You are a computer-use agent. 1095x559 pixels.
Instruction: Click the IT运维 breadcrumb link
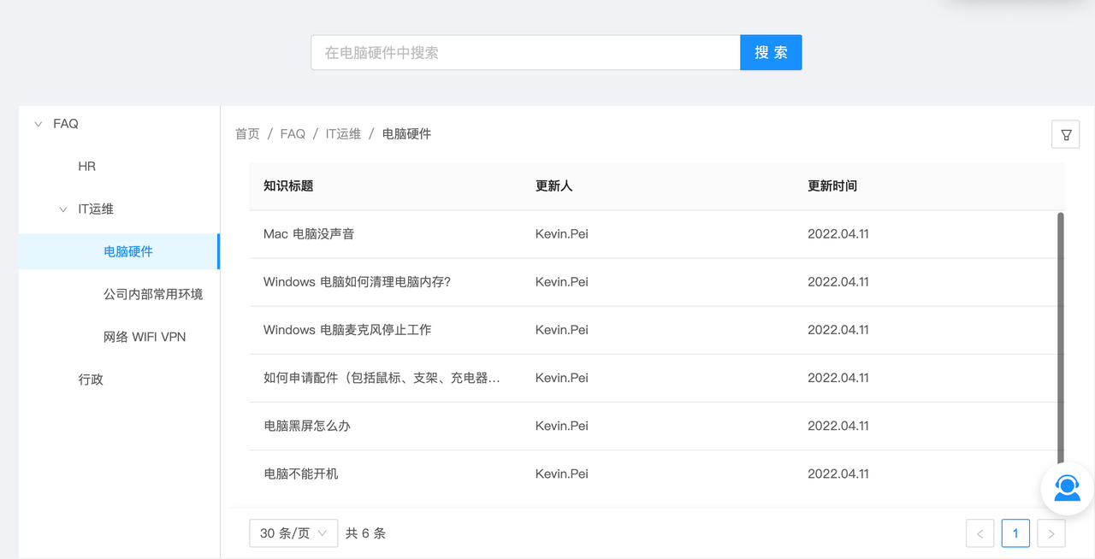pyautogui.click(x=343, y=134)
